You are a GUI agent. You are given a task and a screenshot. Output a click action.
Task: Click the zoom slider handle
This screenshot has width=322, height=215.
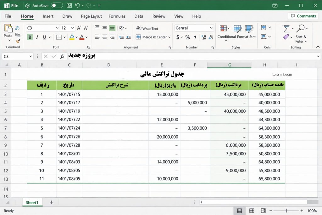click(x=286, y=211)
